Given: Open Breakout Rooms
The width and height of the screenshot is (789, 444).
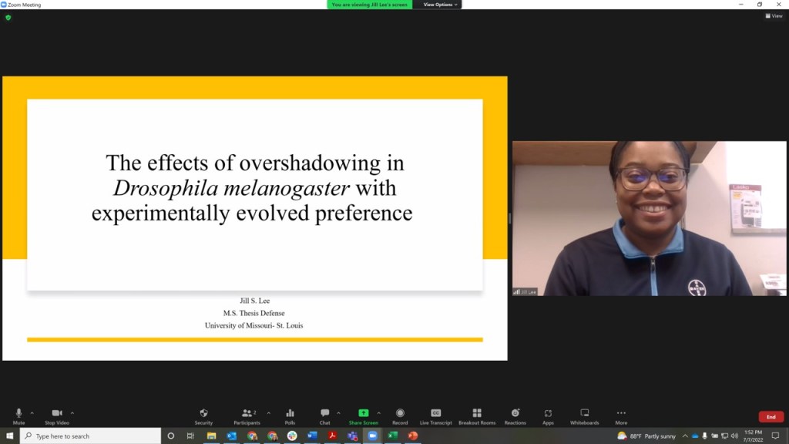Looking at the screenshot, I should click(477, 415).
